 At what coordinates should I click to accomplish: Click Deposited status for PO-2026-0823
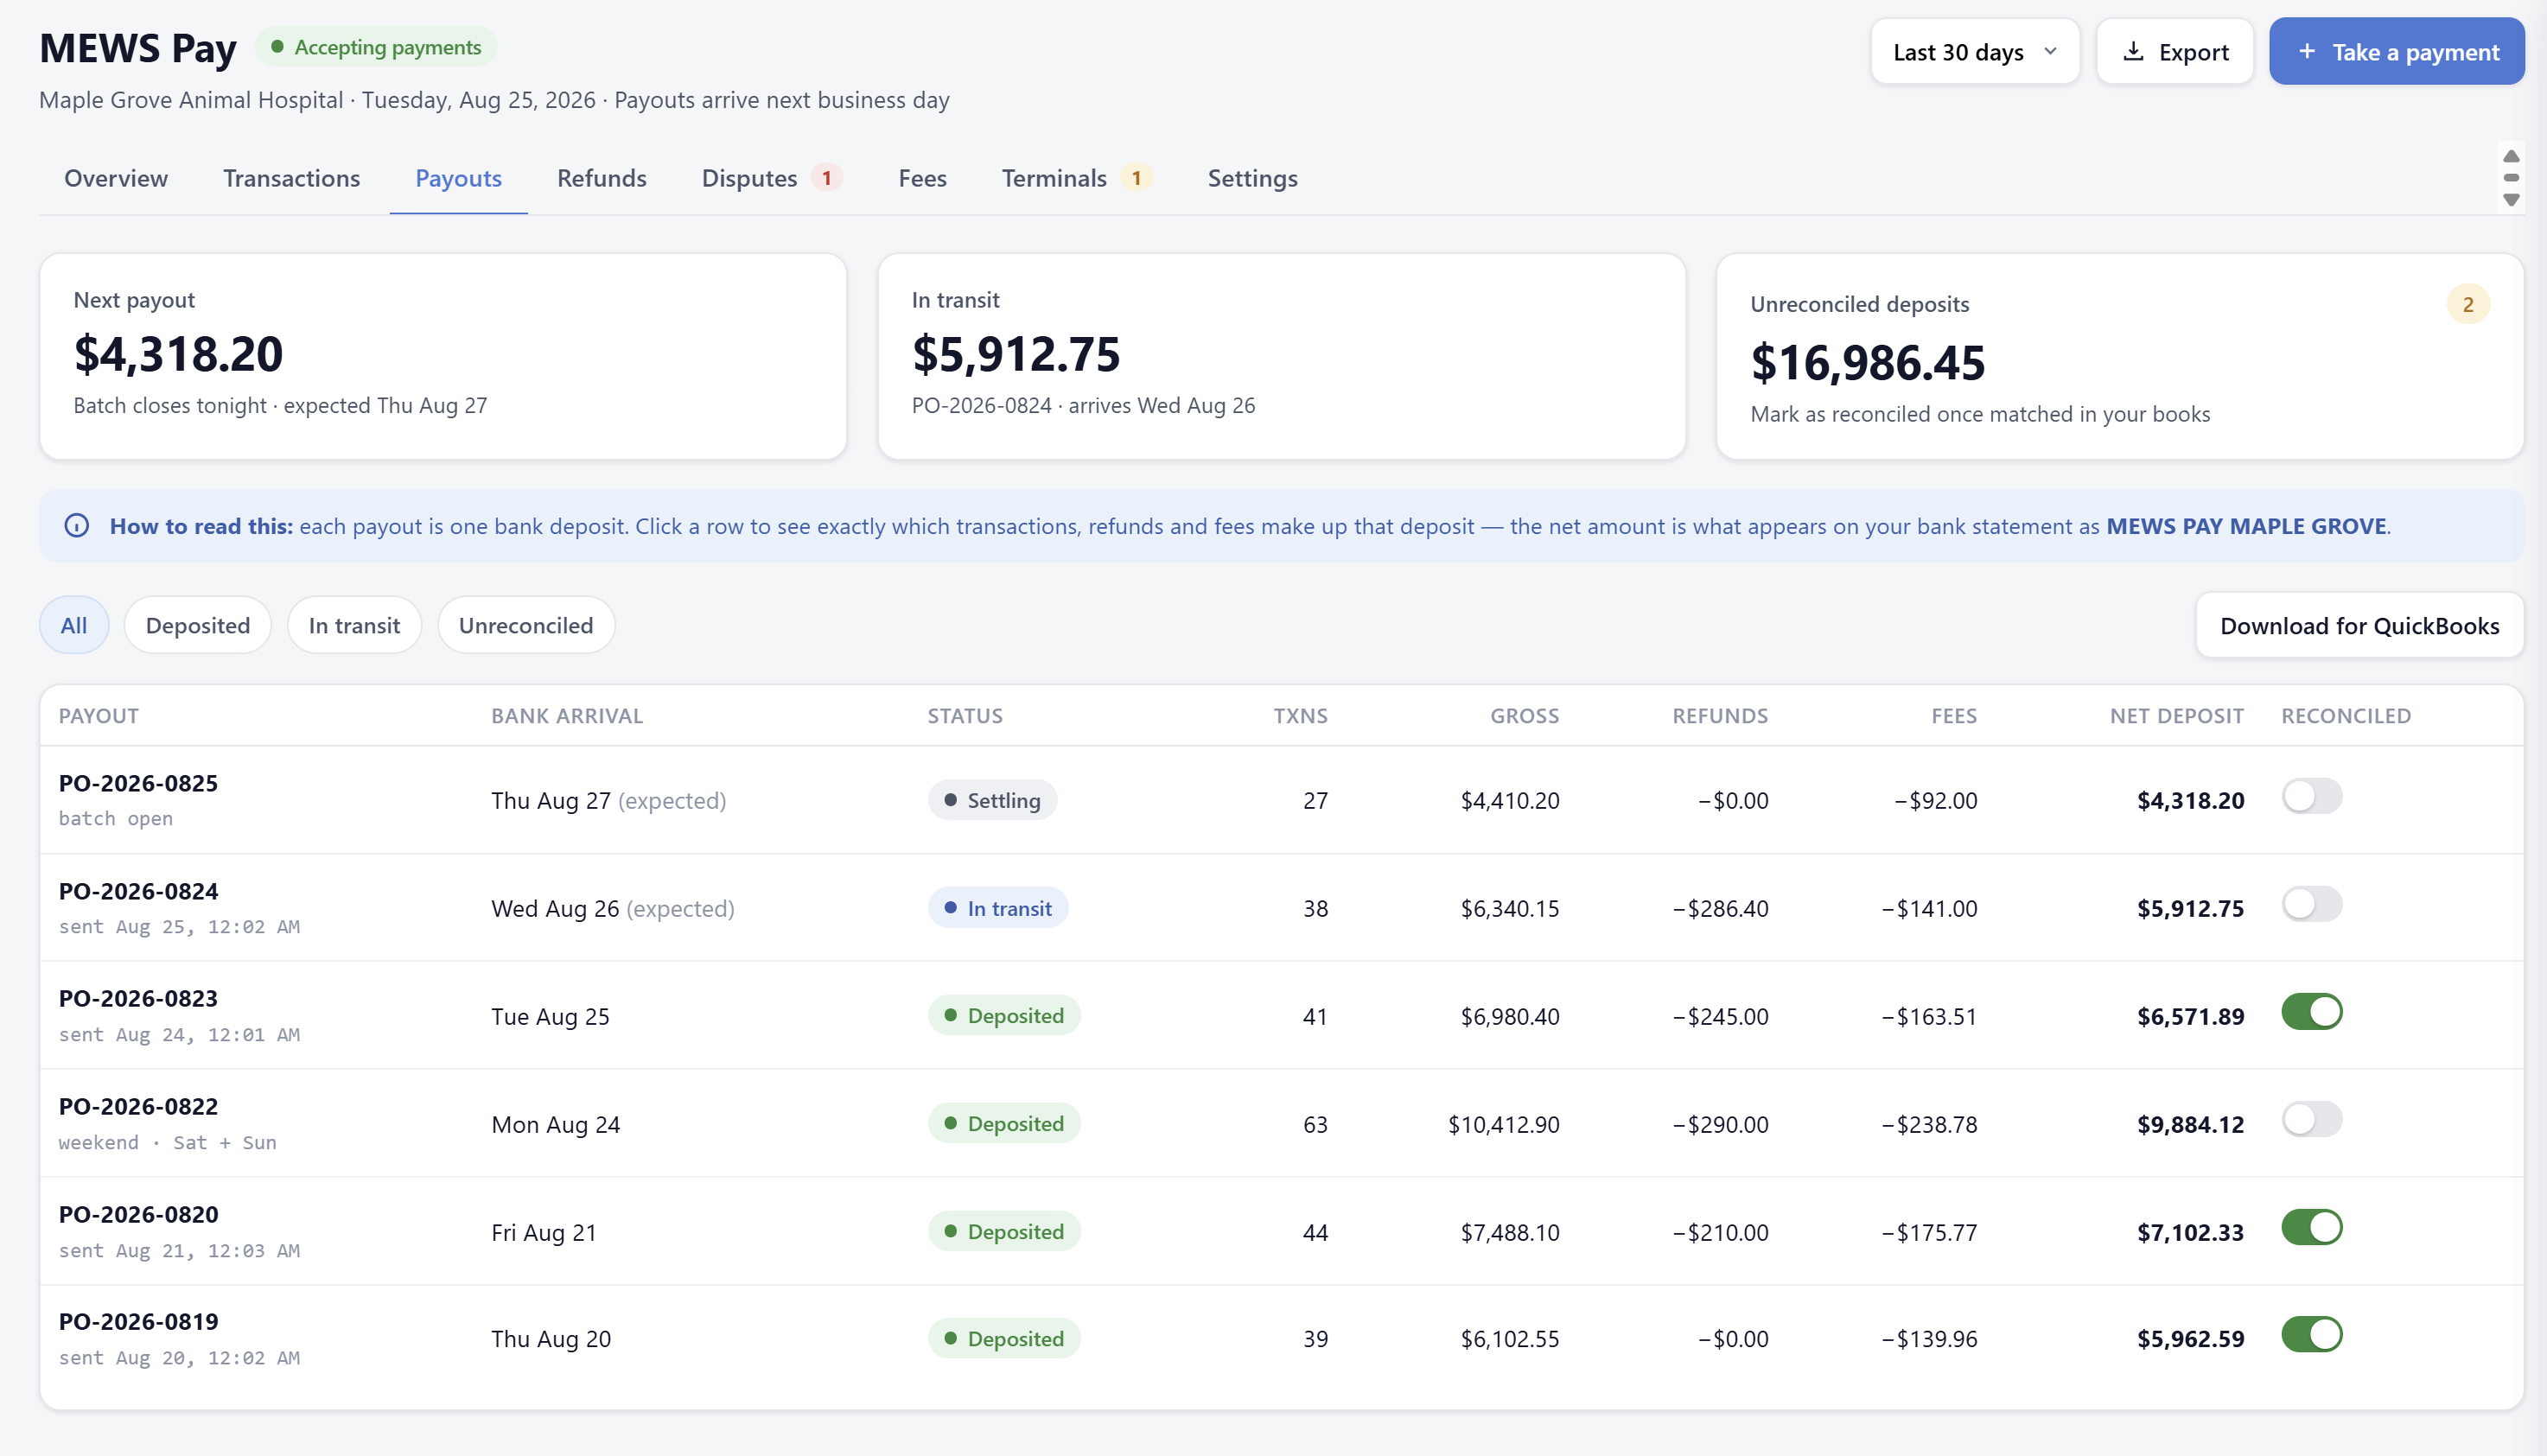1004,1015
